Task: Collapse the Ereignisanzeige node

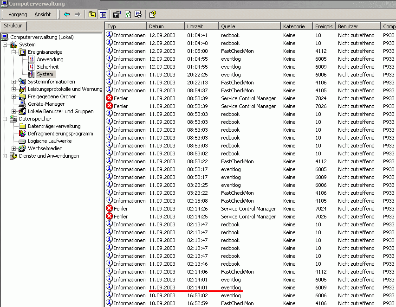Action: pyautogui.click(x=14, y=52)
